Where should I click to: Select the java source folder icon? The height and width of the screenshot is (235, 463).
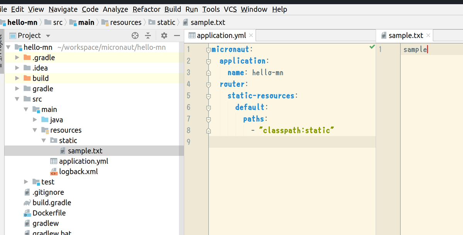pos(45,120)
